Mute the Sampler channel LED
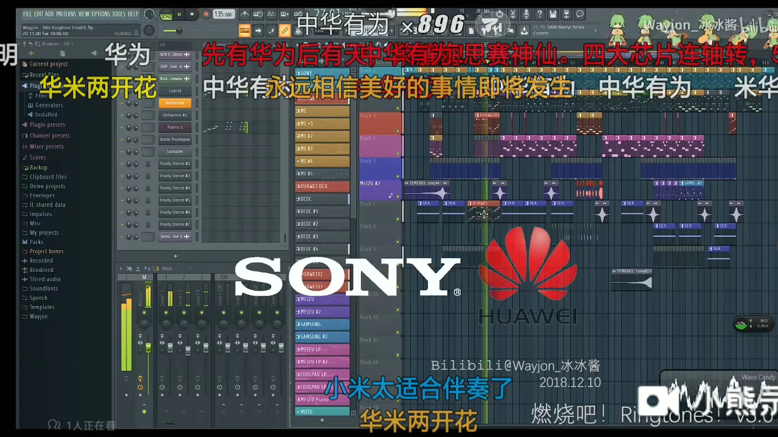The height and width of the screenshot is (437, 778). point(122,151)
